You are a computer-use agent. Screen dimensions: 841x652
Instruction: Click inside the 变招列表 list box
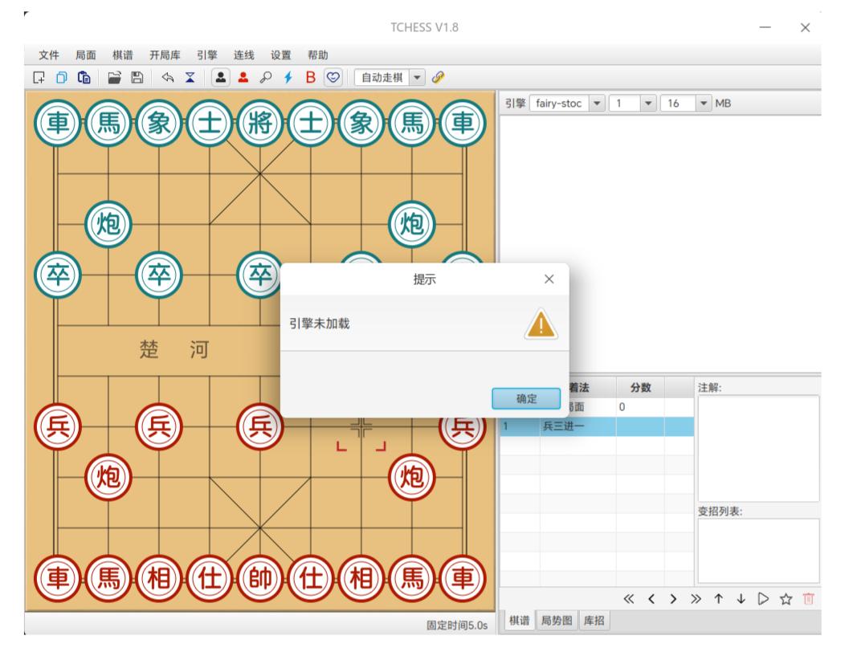(758, 551)
